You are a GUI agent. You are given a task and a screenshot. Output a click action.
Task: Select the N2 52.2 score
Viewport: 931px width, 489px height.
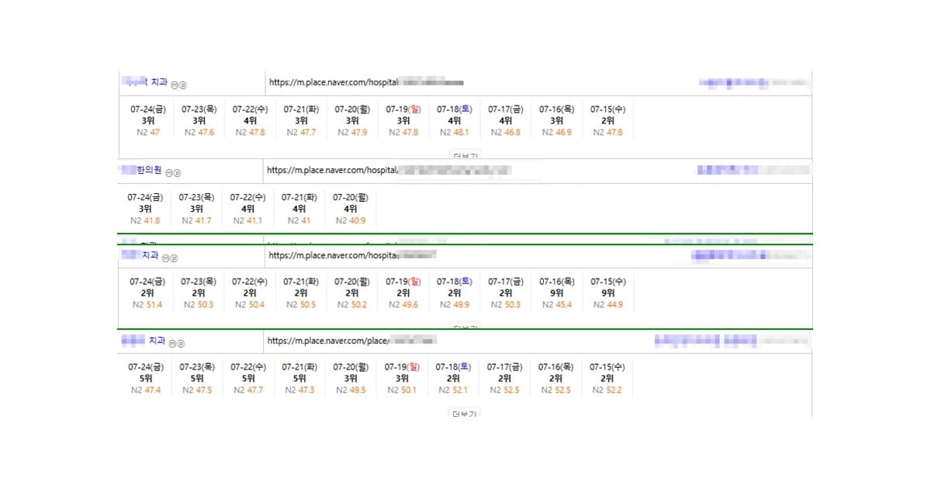607,390
